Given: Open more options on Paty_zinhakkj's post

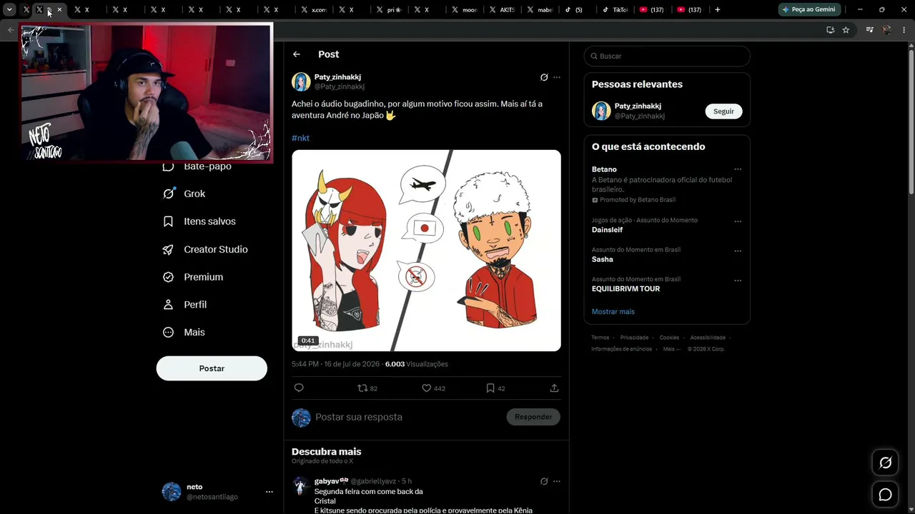Looking at the screenshot, I should click(x=557, y=77).
